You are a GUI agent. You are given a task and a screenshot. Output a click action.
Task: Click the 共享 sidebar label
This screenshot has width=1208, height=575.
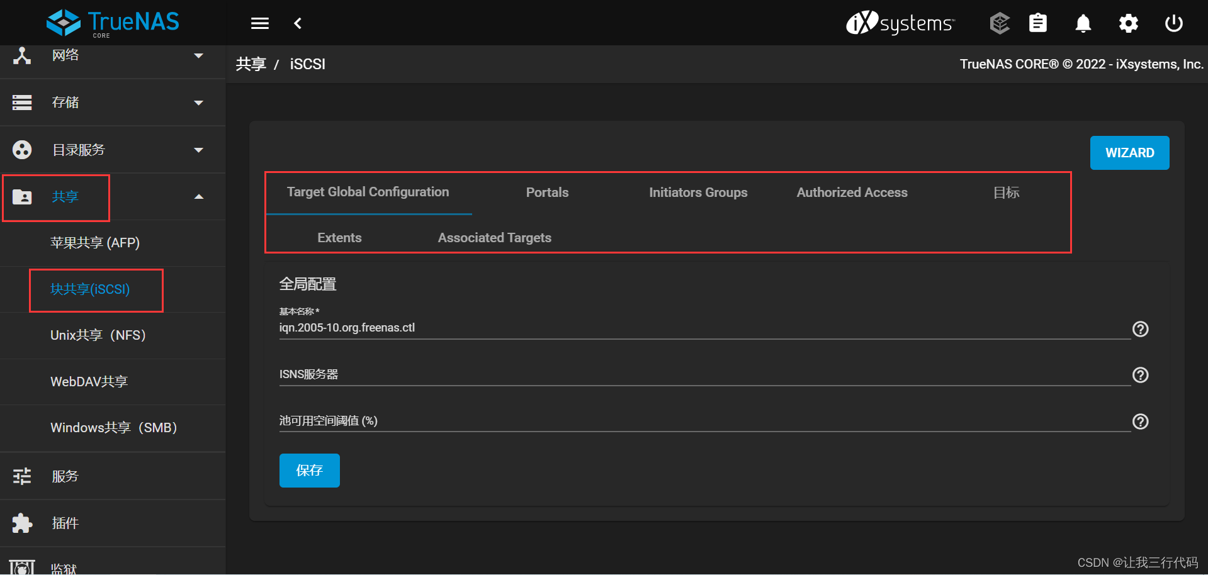tap(65, 197)
